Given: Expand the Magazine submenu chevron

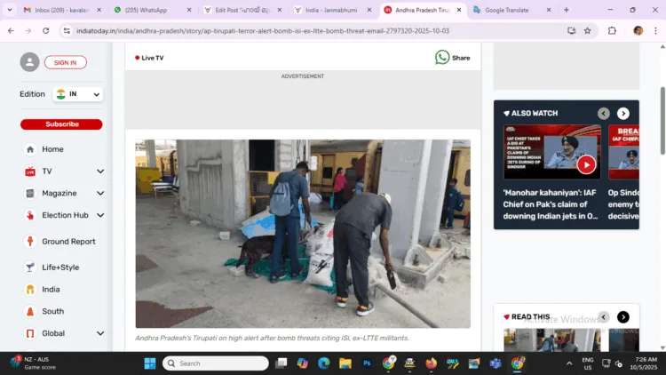Looking at the screenshot, I should (x=100, y=194).
